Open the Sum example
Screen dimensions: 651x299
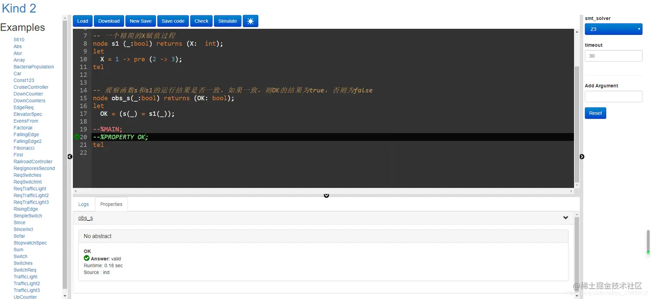coord(19,250)
